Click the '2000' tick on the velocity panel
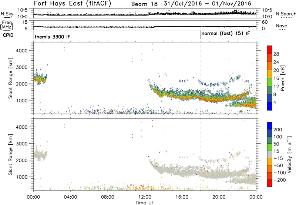Image resolution: width=296 pixels, height=205 pixels. coord(21,160)
